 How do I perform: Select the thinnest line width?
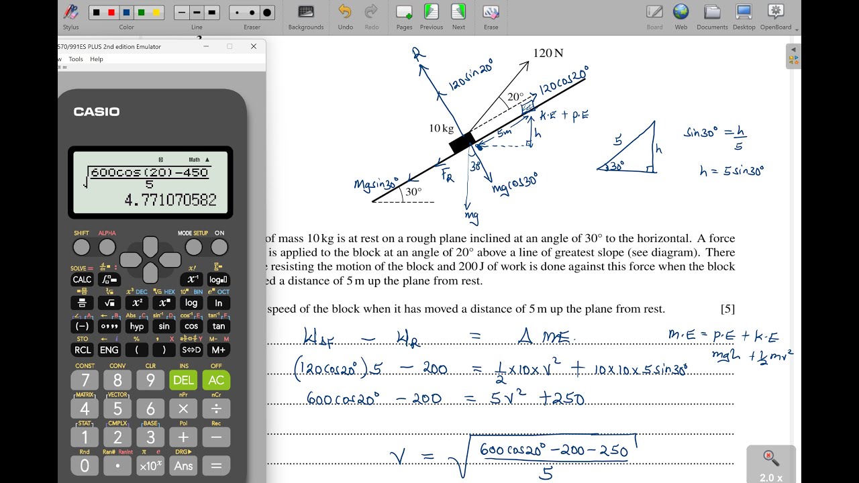[181, 13]
